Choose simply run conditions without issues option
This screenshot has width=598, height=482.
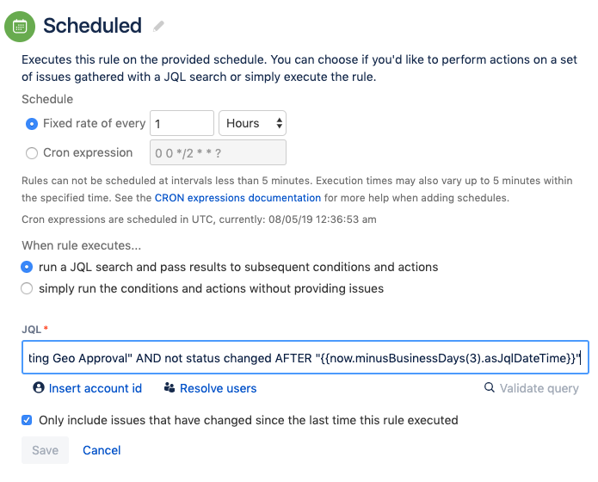click(x=28, y=288)
